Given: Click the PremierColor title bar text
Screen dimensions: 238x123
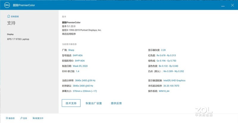Looking at the screenshot, I should point(24,5).
